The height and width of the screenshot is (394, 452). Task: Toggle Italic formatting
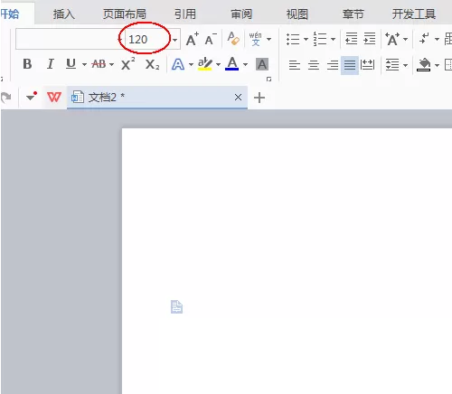(51, 64)
